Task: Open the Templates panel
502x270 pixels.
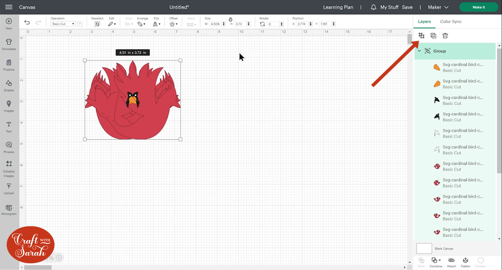Action: [x=9, y=44]
